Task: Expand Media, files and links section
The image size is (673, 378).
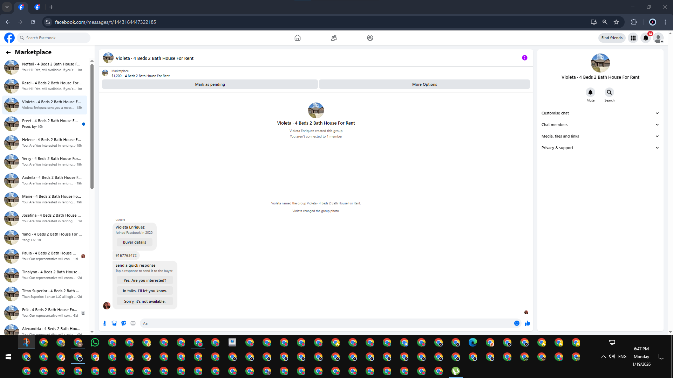Action: pos(600,136)
